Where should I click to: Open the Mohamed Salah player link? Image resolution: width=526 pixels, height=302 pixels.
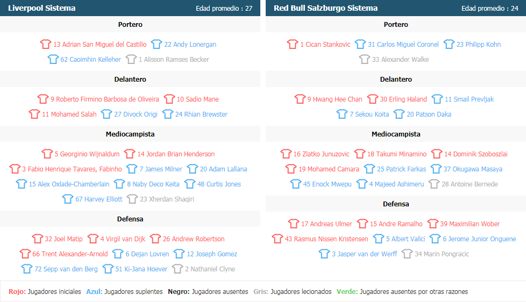69,114
